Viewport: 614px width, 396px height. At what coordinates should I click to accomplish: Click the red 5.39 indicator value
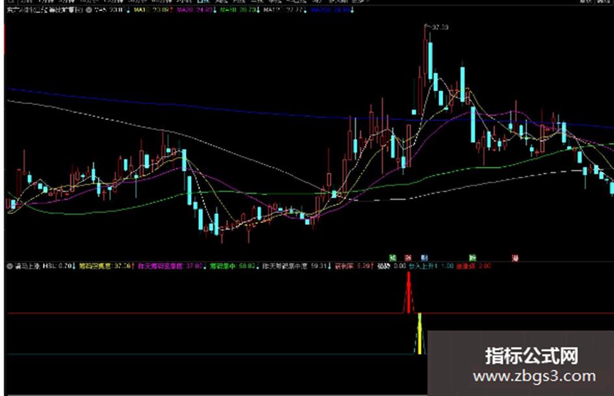pyautogui.click(x=363, y=266)
